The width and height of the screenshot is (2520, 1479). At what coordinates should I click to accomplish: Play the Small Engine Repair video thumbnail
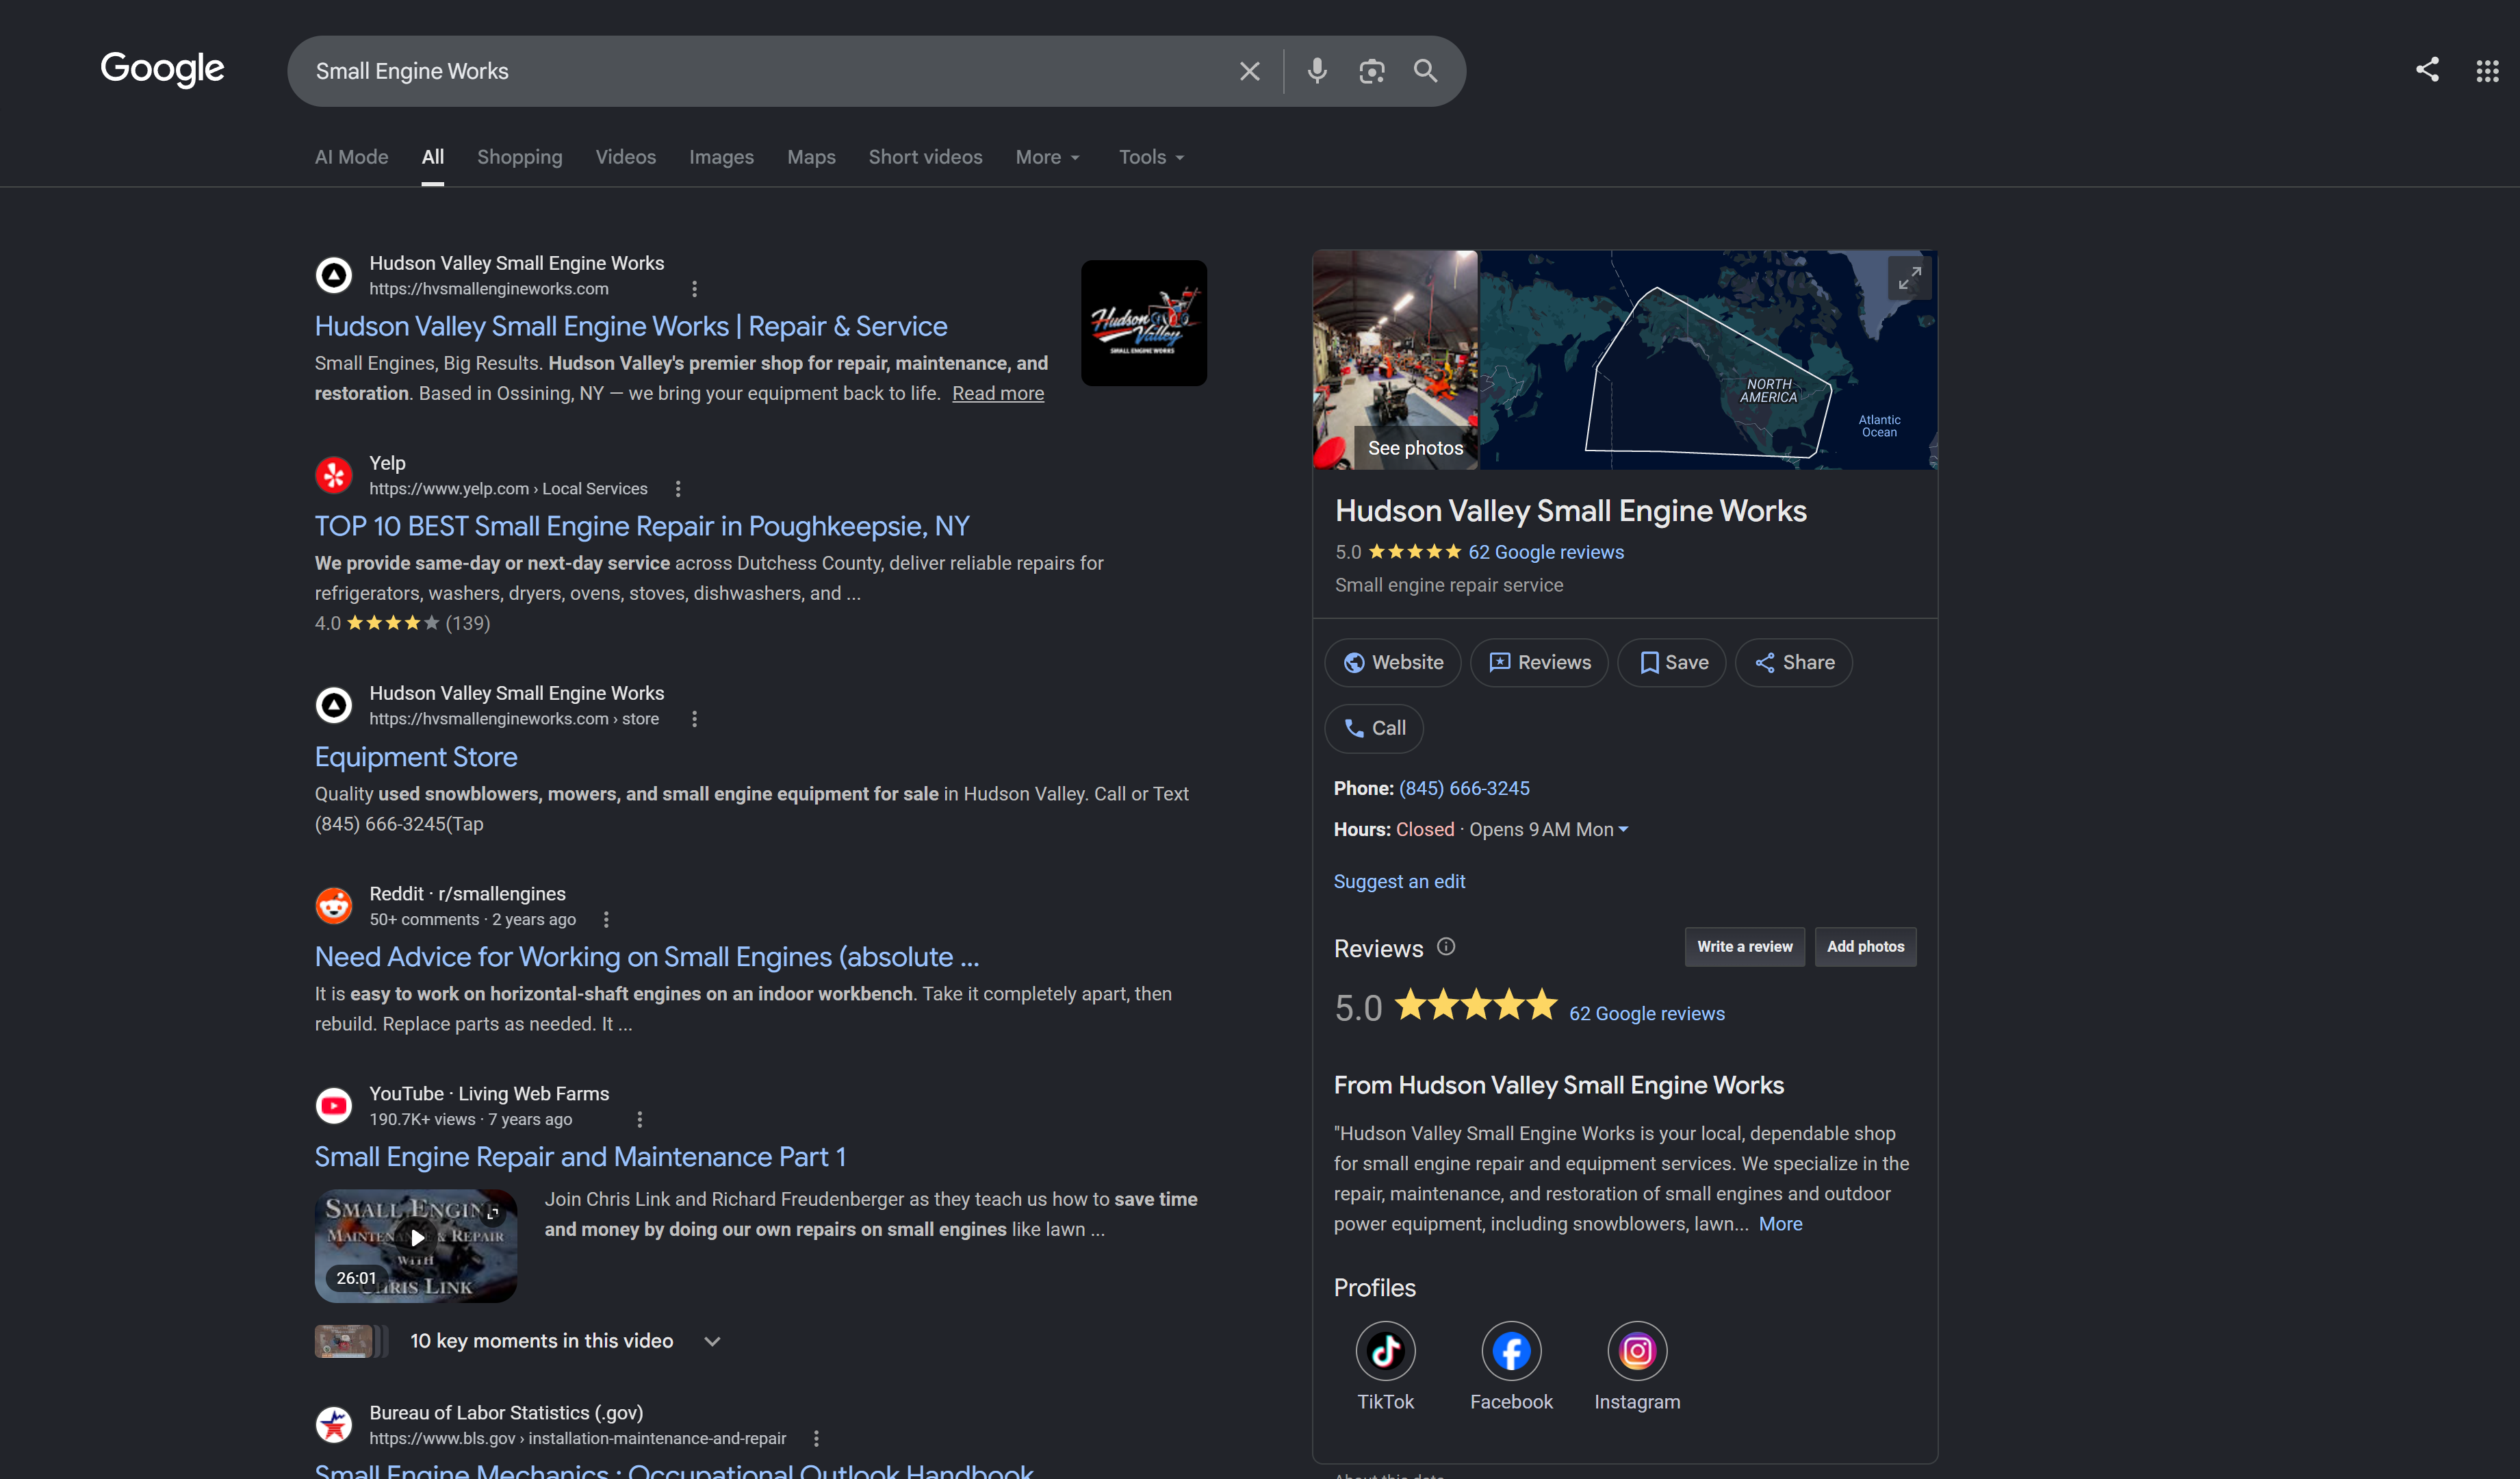pyautogui.click(x=416, y=1246)
